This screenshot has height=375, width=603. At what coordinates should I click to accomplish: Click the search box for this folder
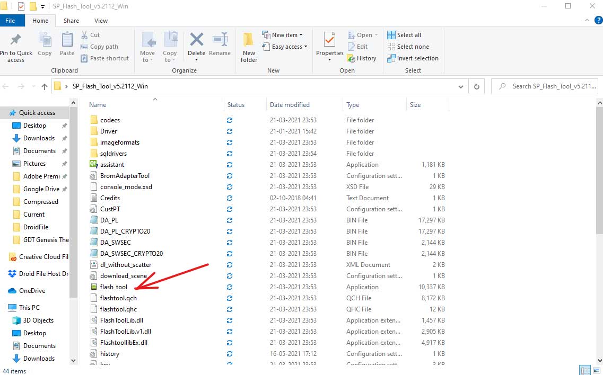point(545,86)
